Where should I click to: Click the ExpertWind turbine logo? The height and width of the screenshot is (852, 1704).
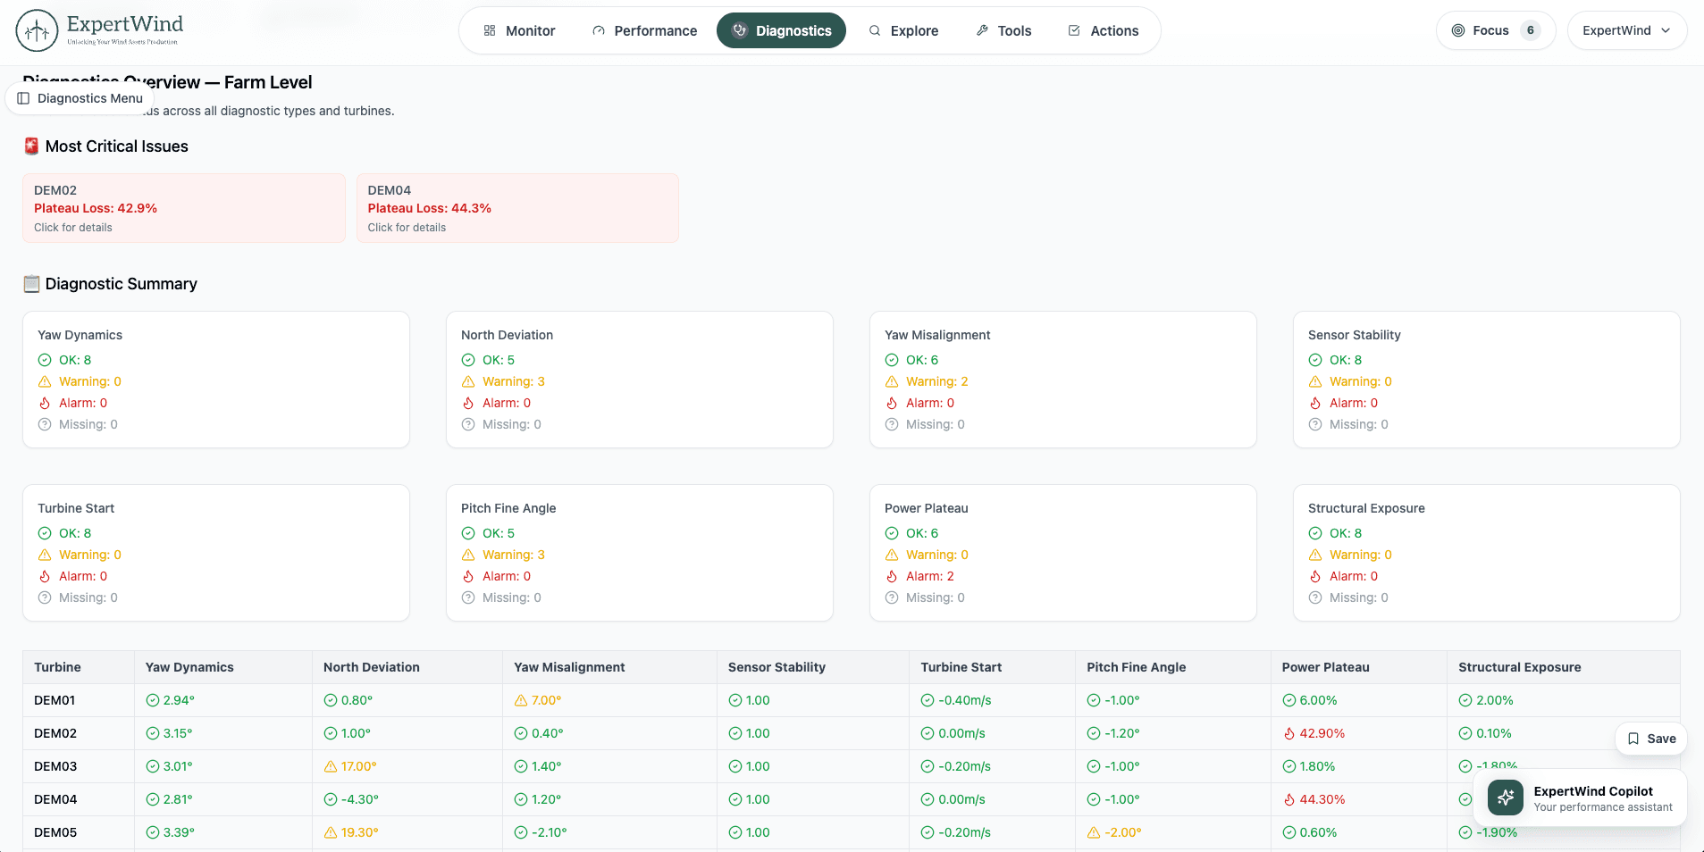tap(35, 30)
